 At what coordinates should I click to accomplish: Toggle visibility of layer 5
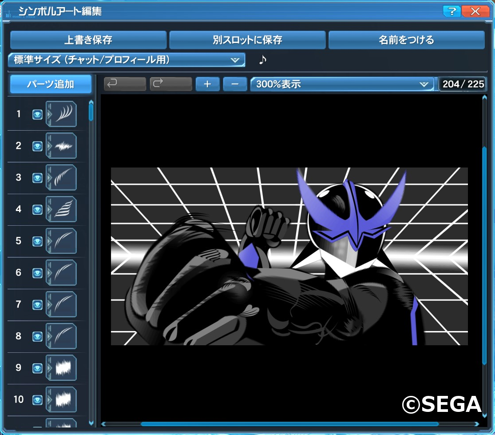pyautogui.click(x=37, y=241)
